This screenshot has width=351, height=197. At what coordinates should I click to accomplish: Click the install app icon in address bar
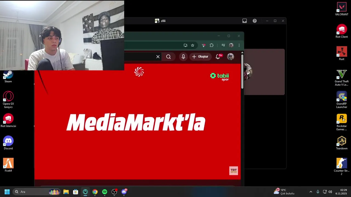186,45
